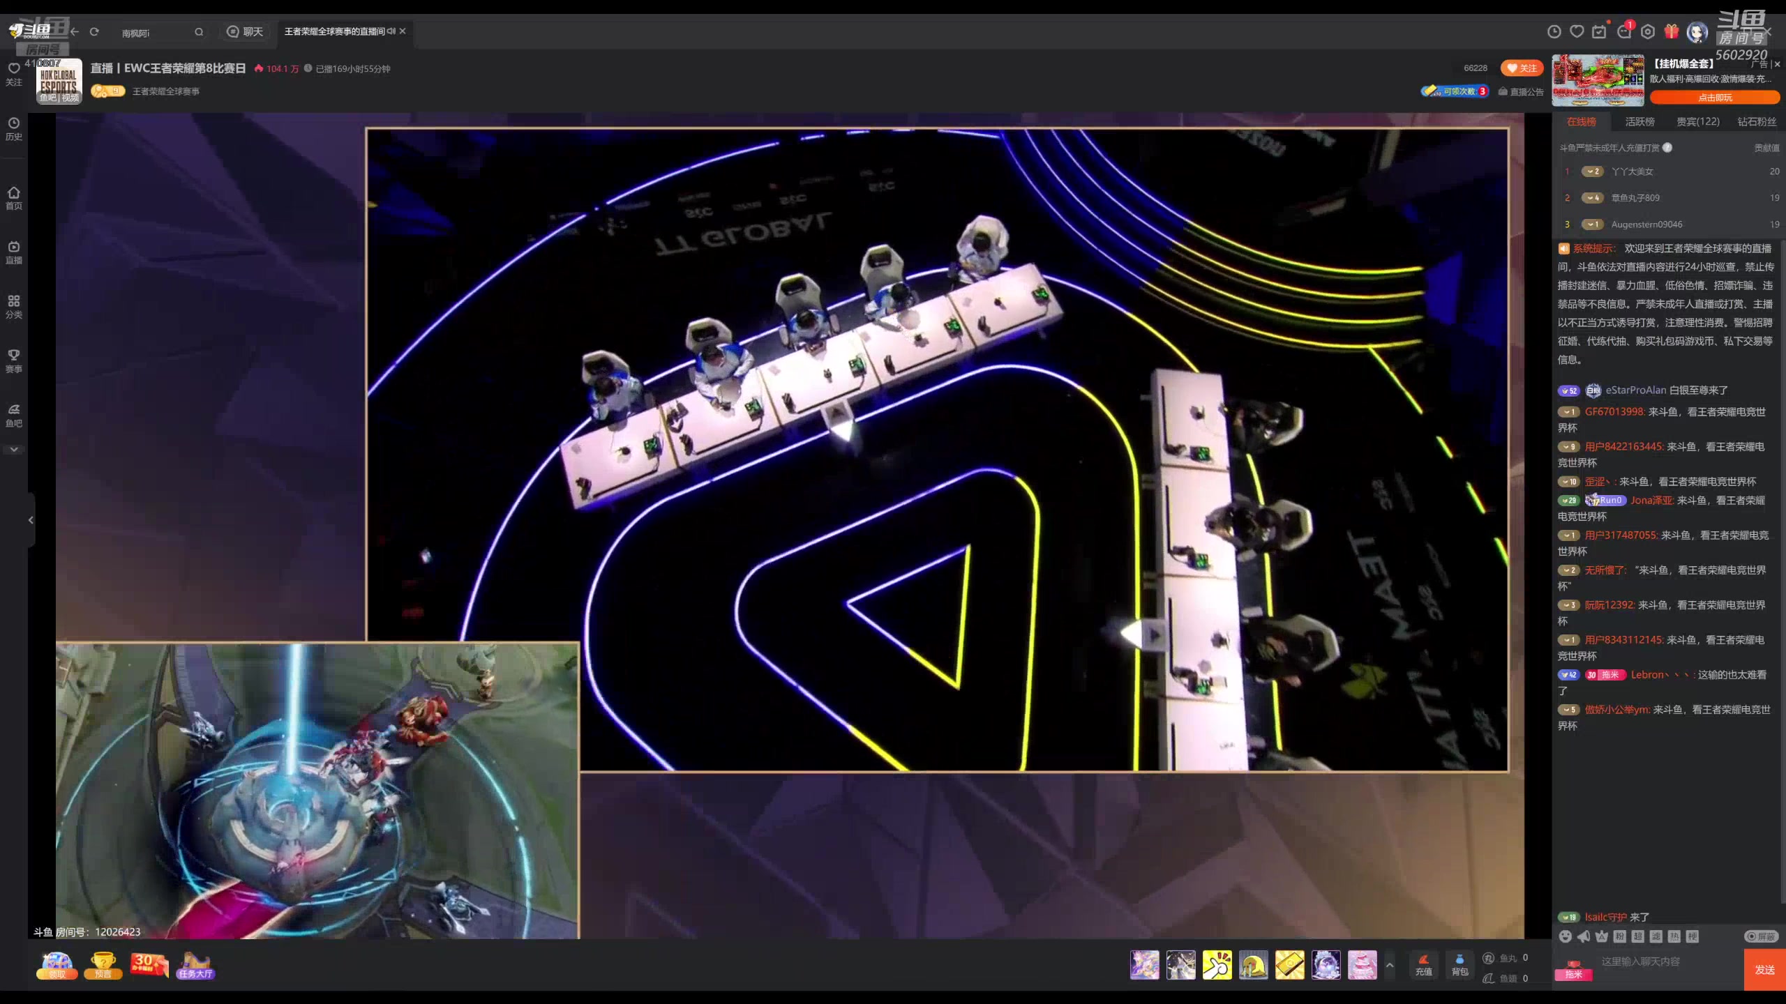The width and height of the screenshot is (1786, 1004).
Task: Open 直播公告 announcement
Action: click(1521, 91)
